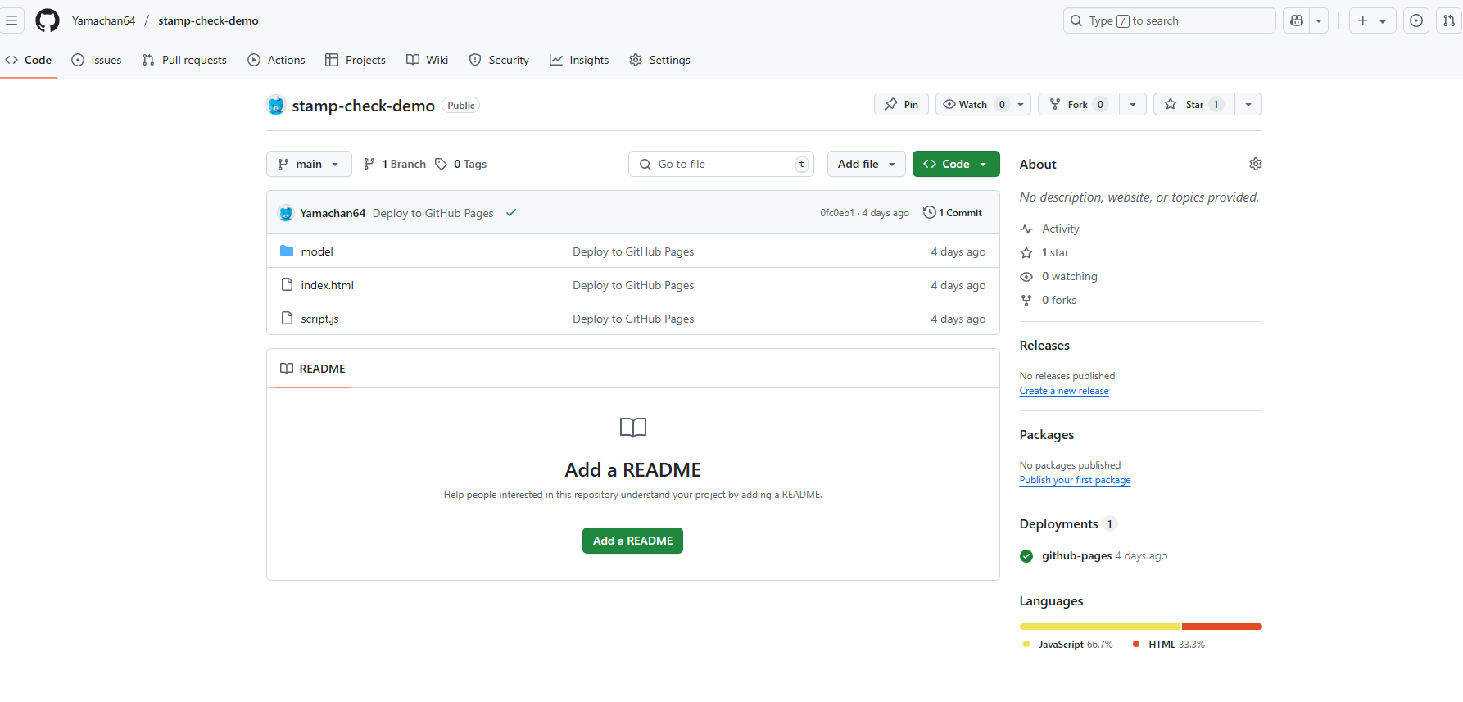Click the green Add a README button

pos(632,541)
